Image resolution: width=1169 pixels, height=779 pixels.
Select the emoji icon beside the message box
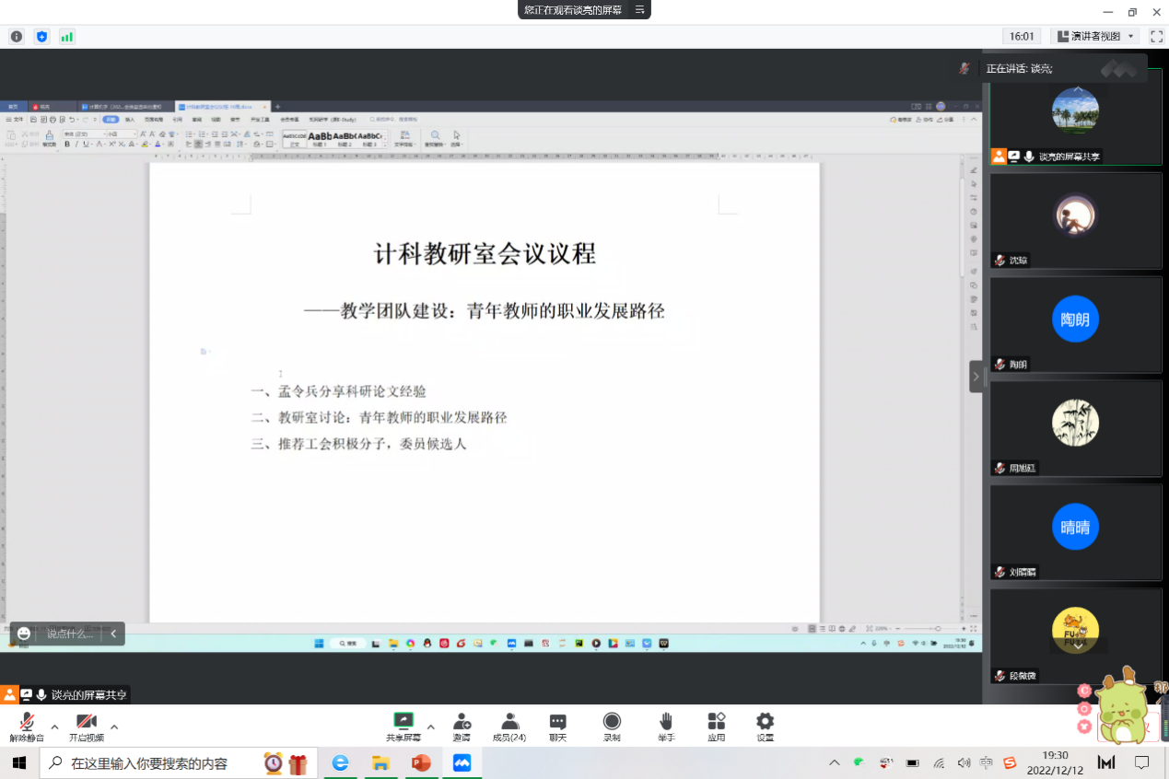(x=22, y=634)
